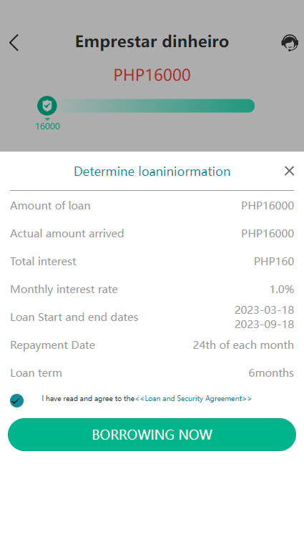
Task: Select the loan end date 2023-09-18
Action: point(265,325)
